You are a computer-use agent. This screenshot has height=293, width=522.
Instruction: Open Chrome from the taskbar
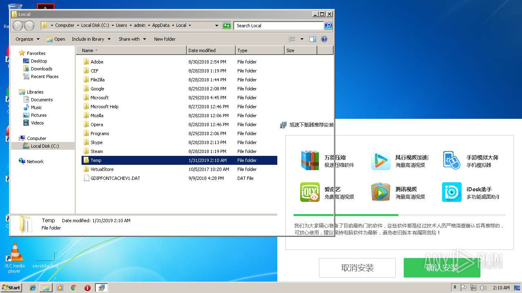click(x=73, y=288)
